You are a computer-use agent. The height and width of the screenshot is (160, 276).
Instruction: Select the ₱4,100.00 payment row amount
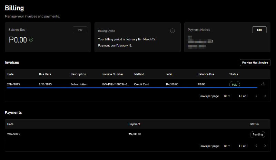(x=135, y=134)
